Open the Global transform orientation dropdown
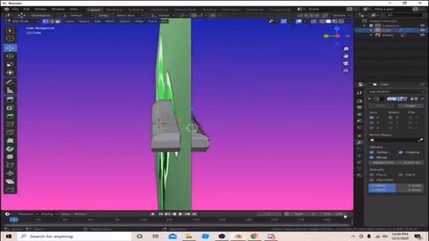The image size is (429, 241). coord(164,15)
